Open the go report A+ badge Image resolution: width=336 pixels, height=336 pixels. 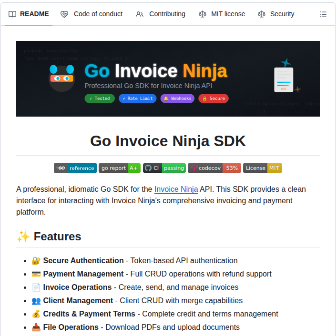[x=120, y=168]
